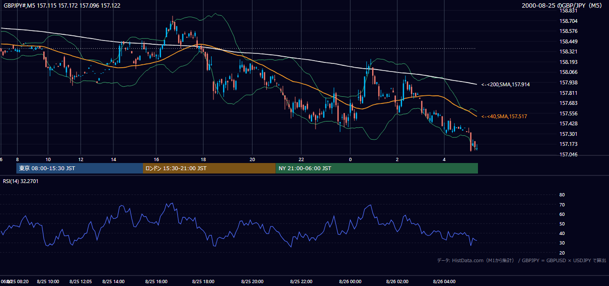Image resolution: width=609 pixels, height=286 pixels.
Task: Click the bottom date label 8/26 02:00
Action: pos(397,282)
